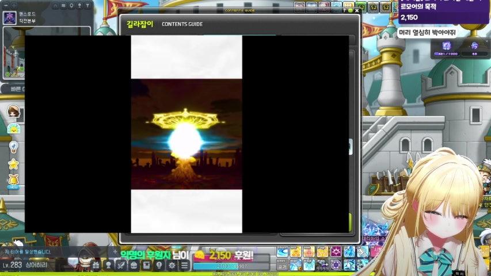Click the blue wave skill in quickslot top-left
The height and width of the screenshot is (276, 491).
tap(282, 251)
